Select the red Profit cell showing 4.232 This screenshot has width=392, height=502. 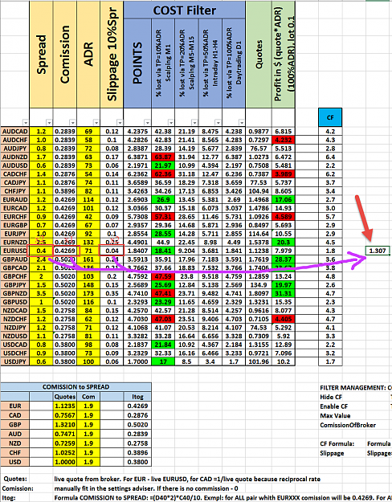283,140
